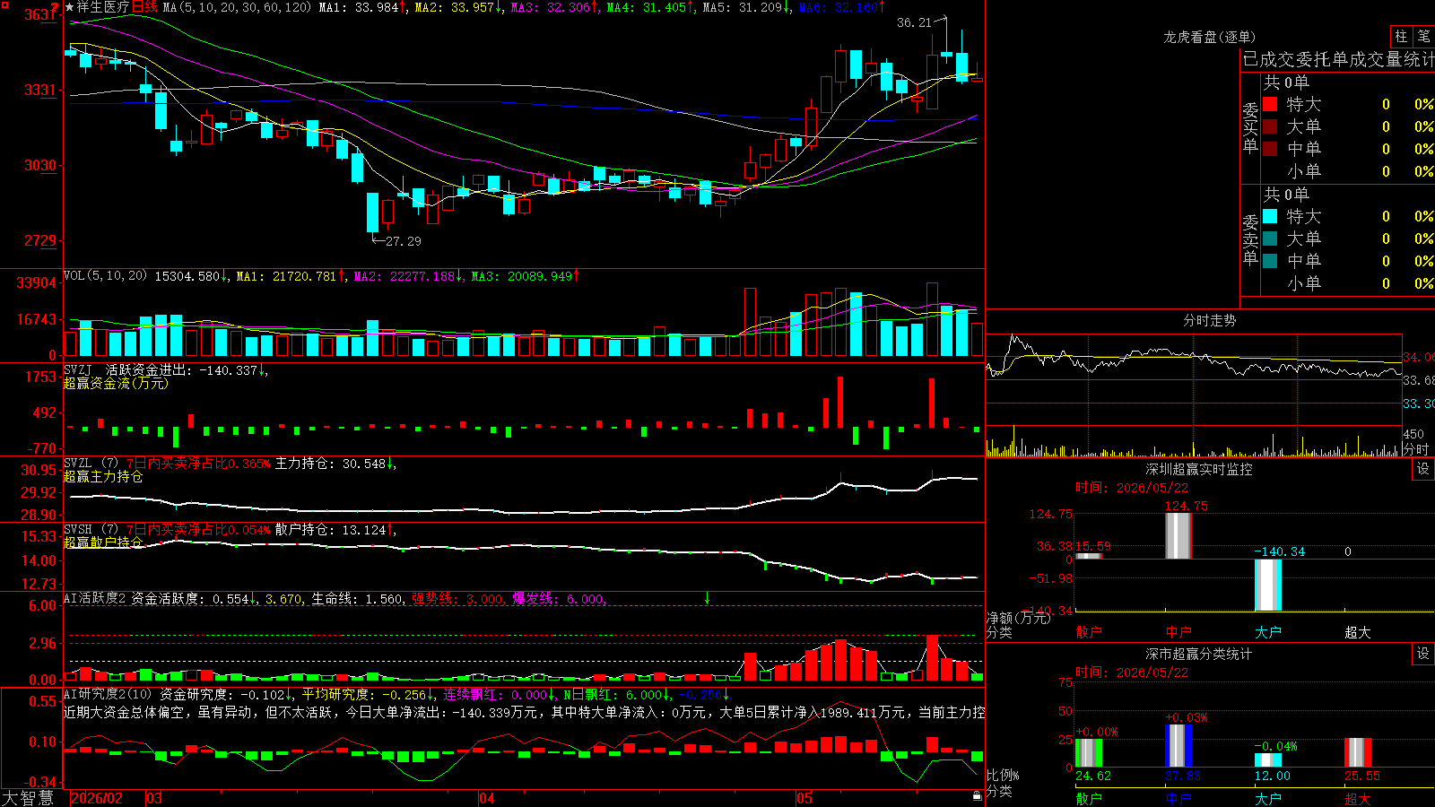Select the 2026/02 date marker on the time axis
Viewport: 1435px width, 807px height.
[97, 798]
